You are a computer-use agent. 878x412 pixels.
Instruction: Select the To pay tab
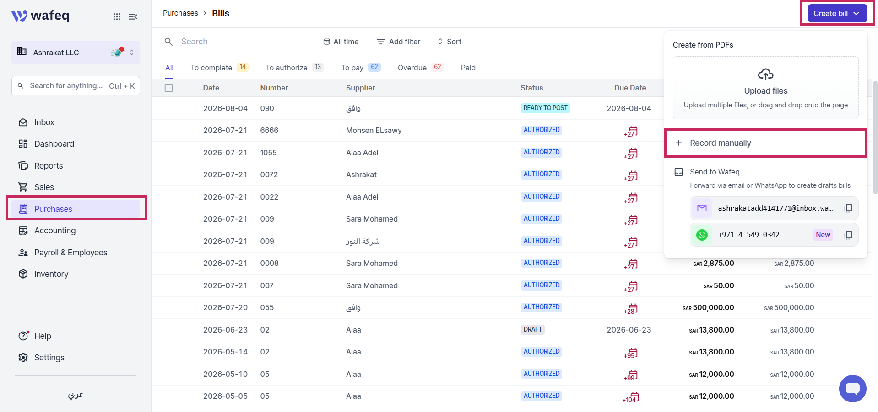tap(361, 68)
